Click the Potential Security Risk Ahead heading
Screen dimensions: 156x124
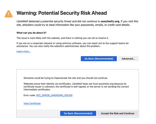[62, 13]
